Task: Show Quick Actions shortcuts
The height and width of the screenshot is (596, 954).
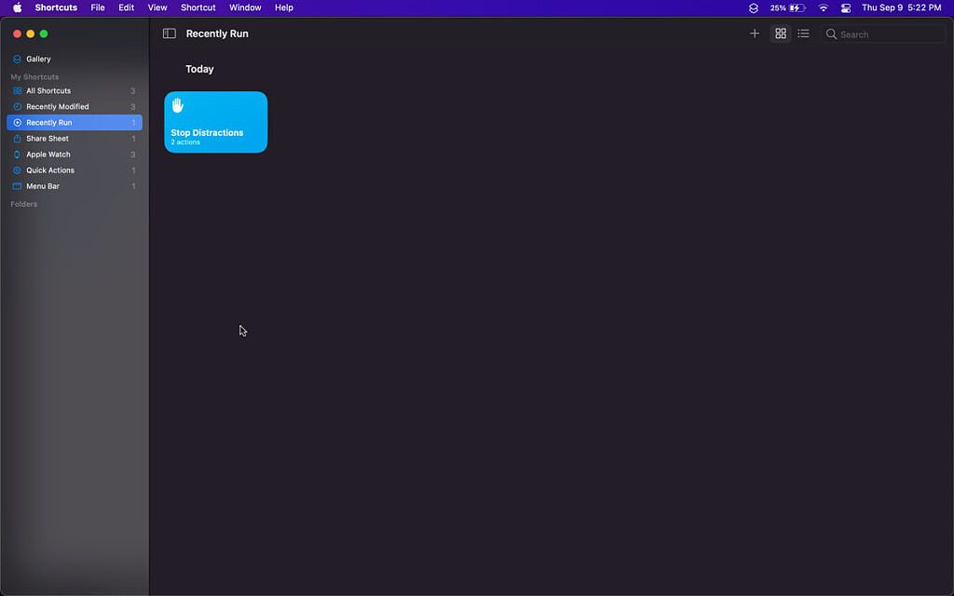Action: point(48,169)
